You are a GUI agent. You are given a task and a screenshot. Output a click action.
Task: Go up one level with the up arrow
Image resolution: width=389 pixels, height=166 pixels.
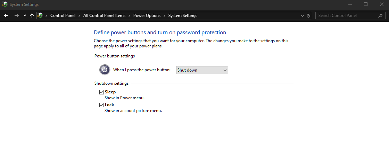coord(32,16)
